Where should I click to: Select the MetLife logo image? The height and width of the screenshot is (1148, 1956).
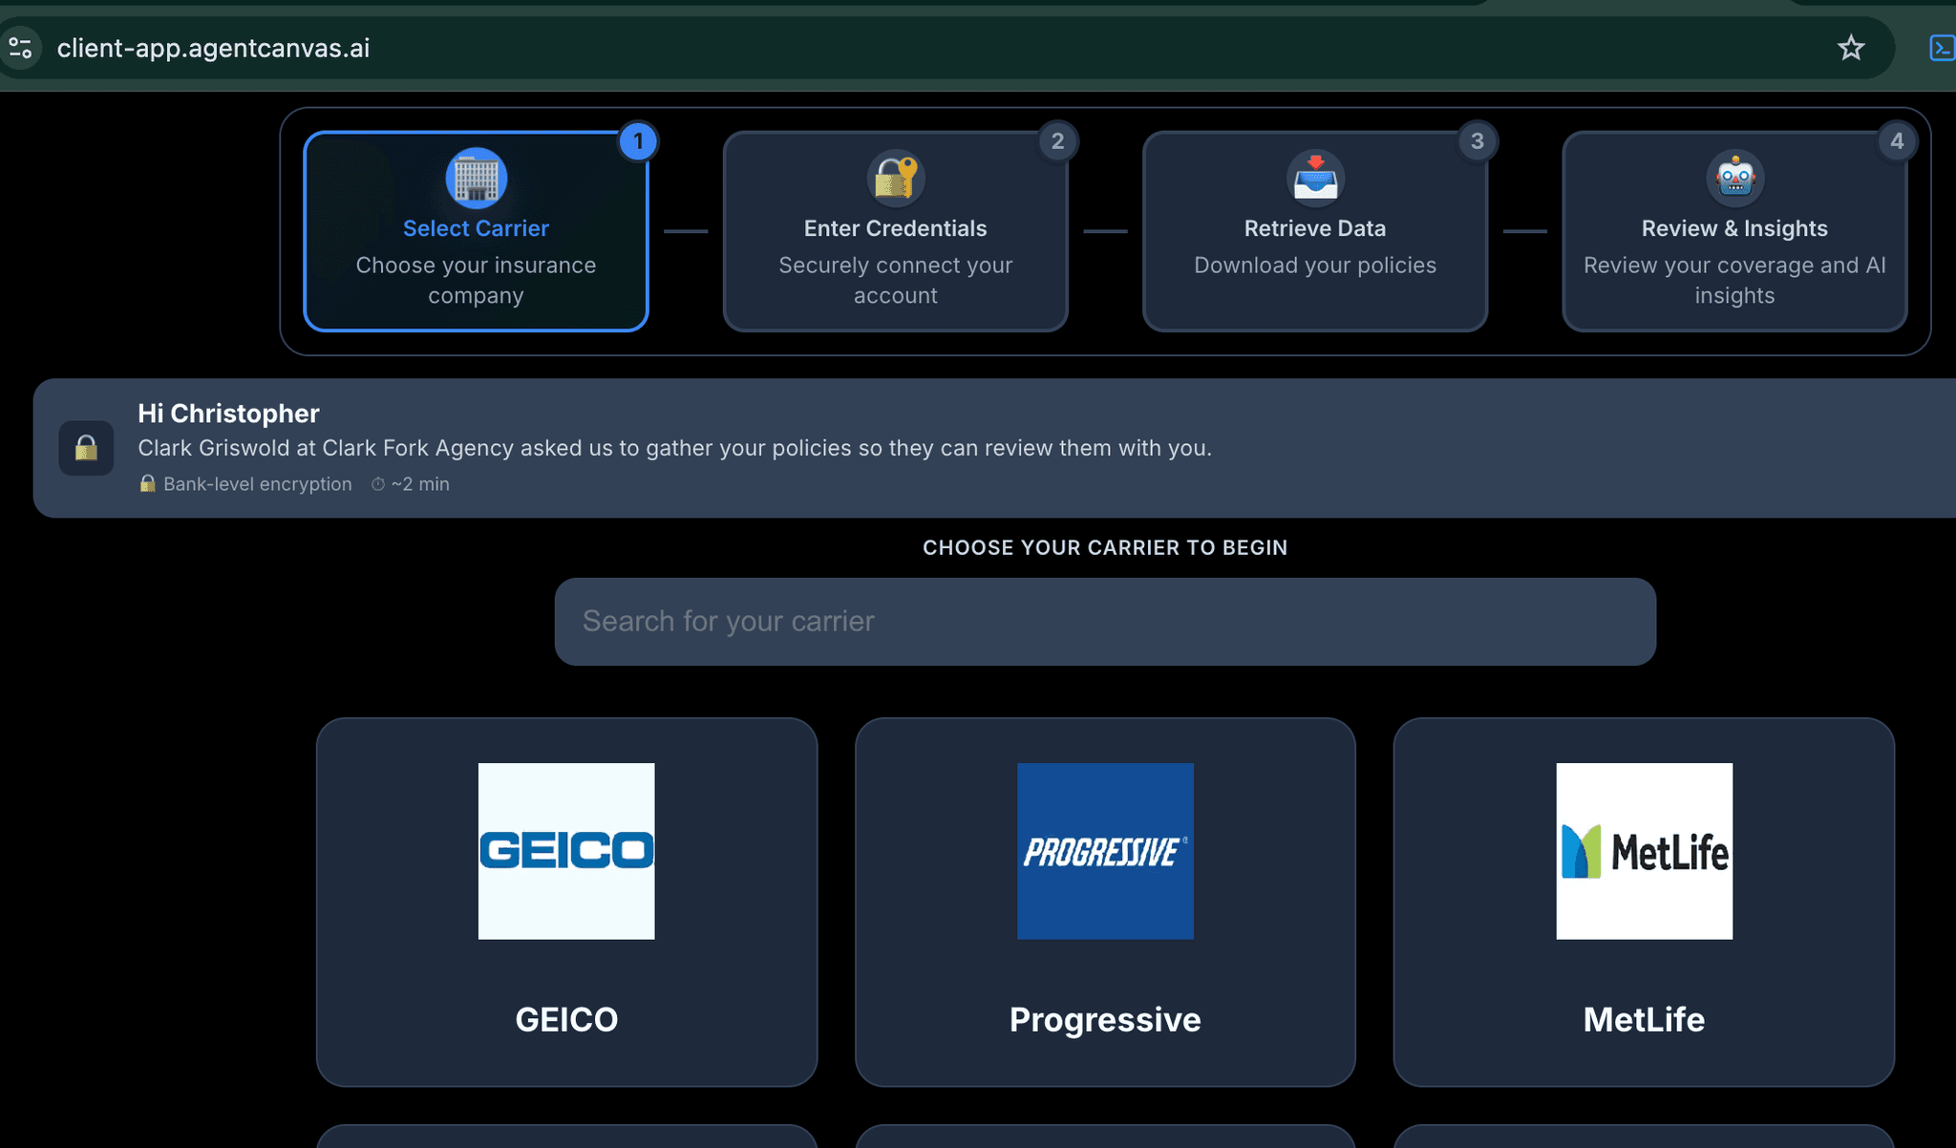[x=1644, y=851]
